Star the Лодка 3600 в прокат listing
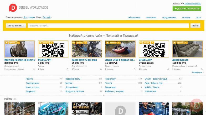Screen dimensions: 206x115 [x=135, y=69]
